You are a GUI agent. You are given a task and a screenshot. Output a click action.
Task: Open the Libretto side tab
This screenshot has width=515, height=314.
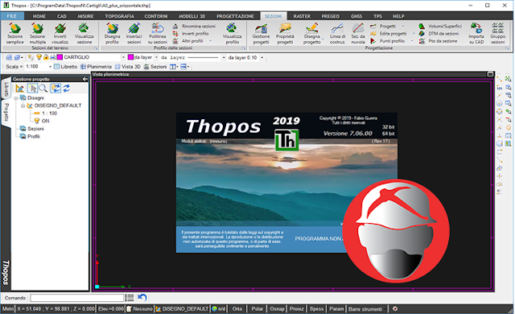pyautogui.click(x=6, y=89)
